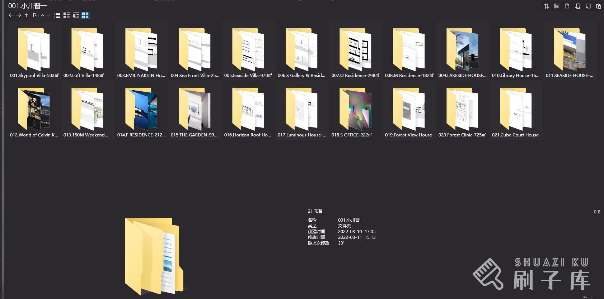Go up one folder level
This screenshot has width=604, height=299.
(x=26, y=15)
